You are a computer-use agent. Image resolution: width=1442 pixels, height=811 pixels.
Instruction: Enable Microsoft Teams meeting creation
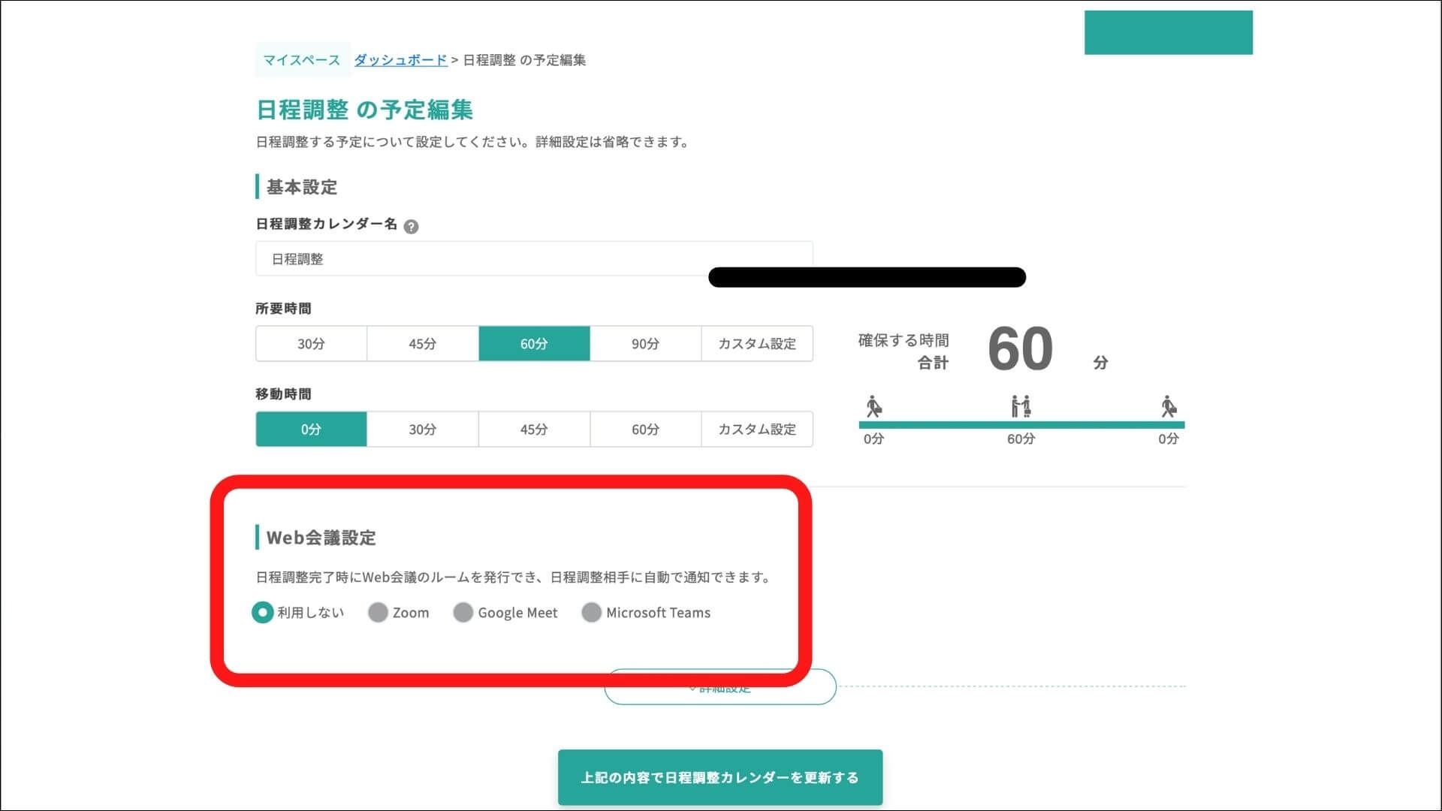[592, 613]
